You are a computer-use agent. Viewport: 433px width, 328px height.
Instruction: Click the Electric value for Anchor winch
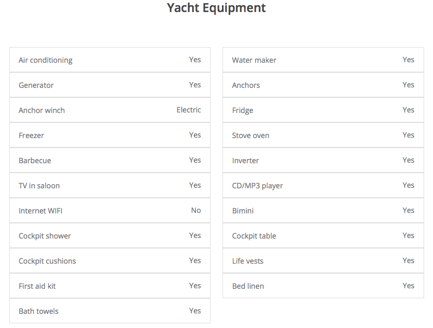coord(189,110)
